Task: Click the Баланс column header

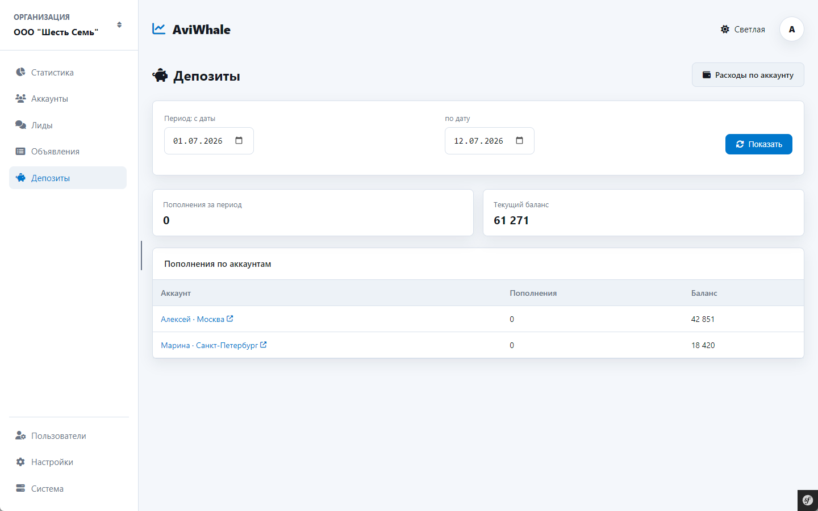Action: (x=704, y=293)
